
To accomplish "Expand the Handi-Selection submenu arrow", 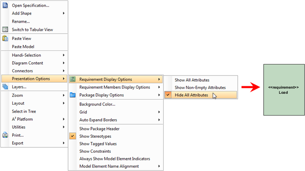I will click(x=64, y=55).
